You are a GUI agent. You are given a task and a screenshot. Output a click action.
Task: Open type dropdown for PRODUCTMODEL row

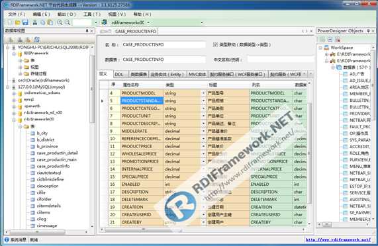pos(203,93)
